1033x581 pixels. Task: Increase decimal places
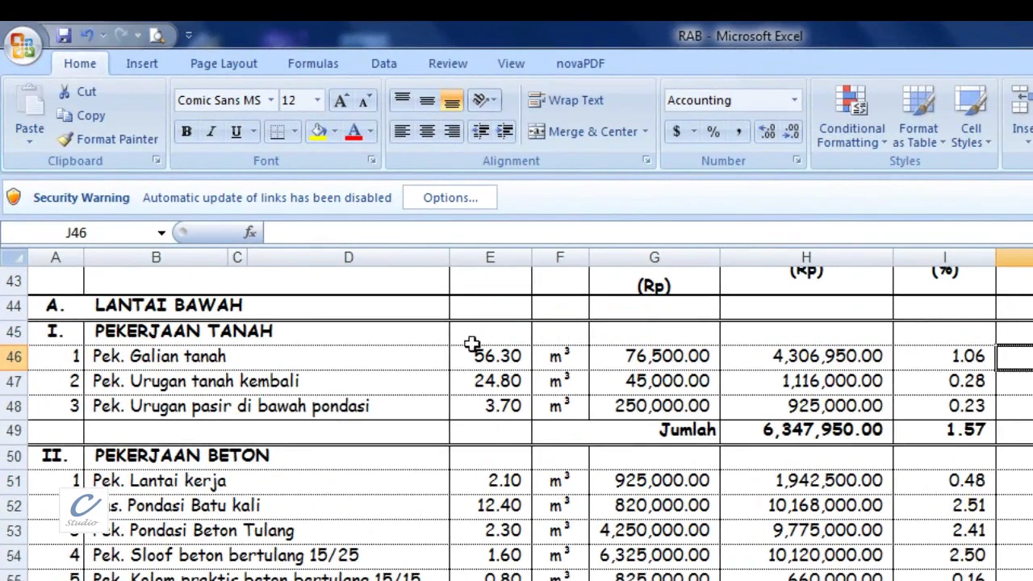coord(767,132)
